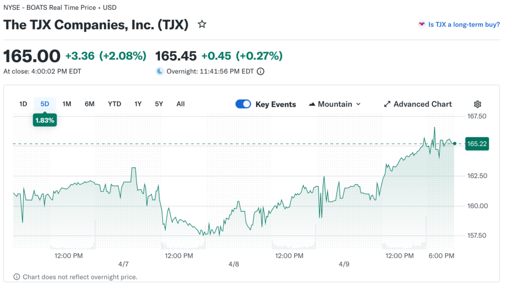Toggle Key Events switch off
Screen dimensions: 506x287
[243, 104]
